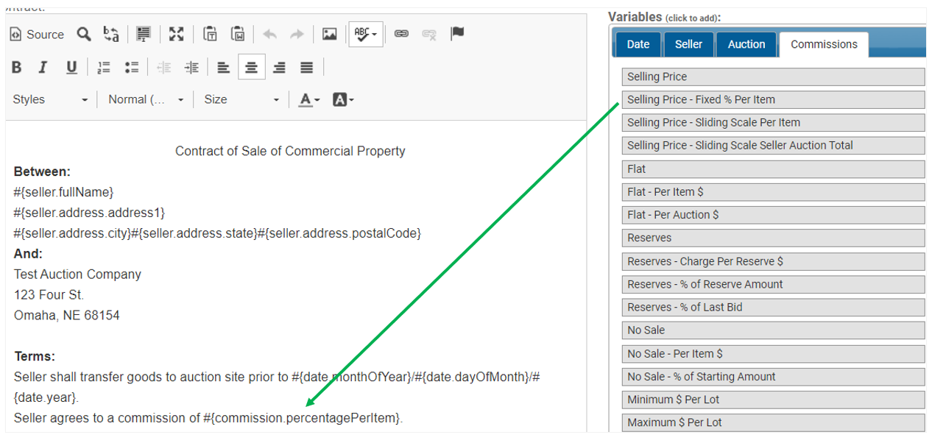Undo the last edit

269,34
